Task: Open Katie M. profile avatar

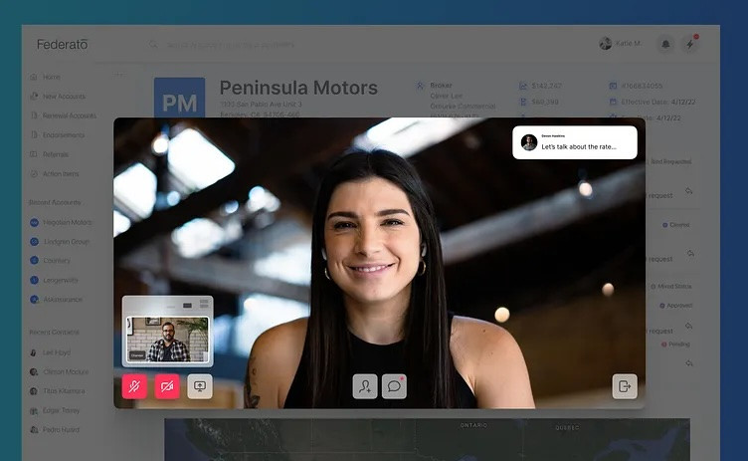Action: tap(606, 44)
